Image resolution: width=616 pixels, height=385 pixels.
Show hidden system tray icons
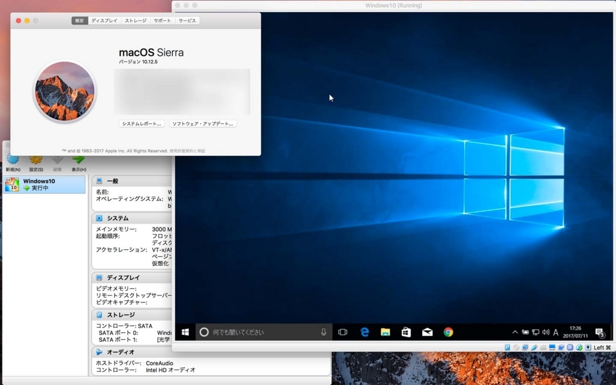pos(515,332)
